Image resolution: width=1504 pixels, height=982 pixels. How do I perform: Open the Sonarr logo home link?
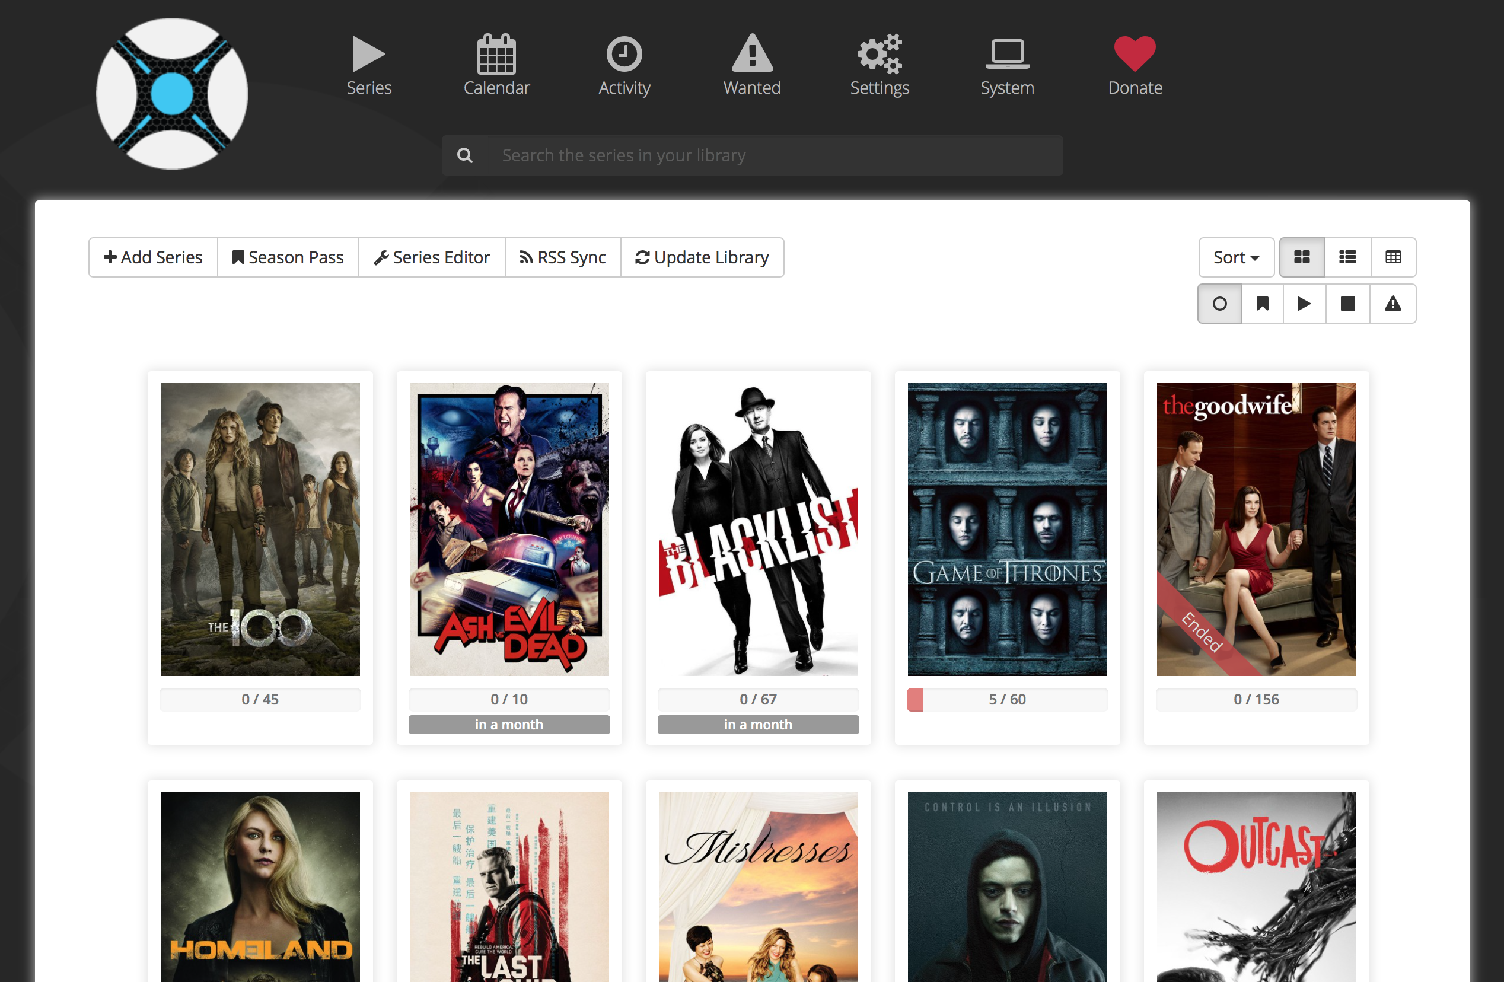[x=171, y=94]
